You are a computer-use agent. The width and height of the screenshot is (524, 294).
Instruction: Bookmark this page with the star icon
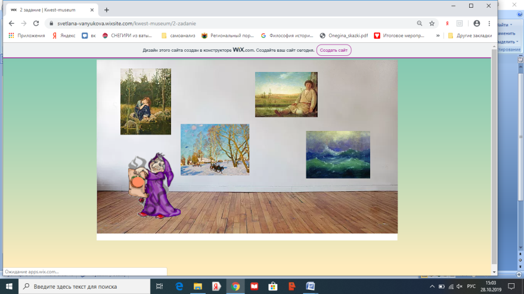pos(432,23)
